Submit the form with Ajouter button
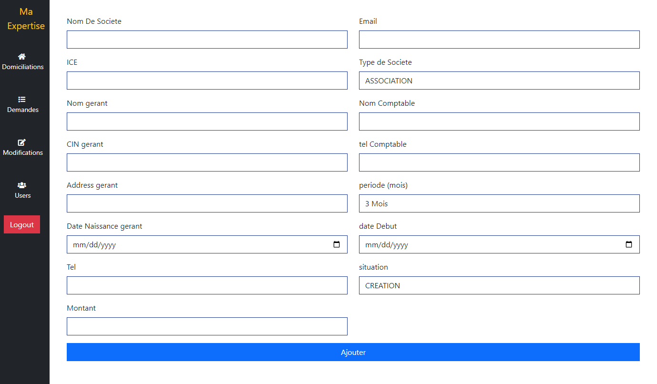657x384 pixels. (x=353, y=352)
